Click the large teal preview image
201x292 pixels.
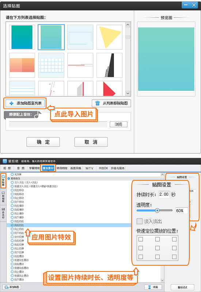coord(166,59)
